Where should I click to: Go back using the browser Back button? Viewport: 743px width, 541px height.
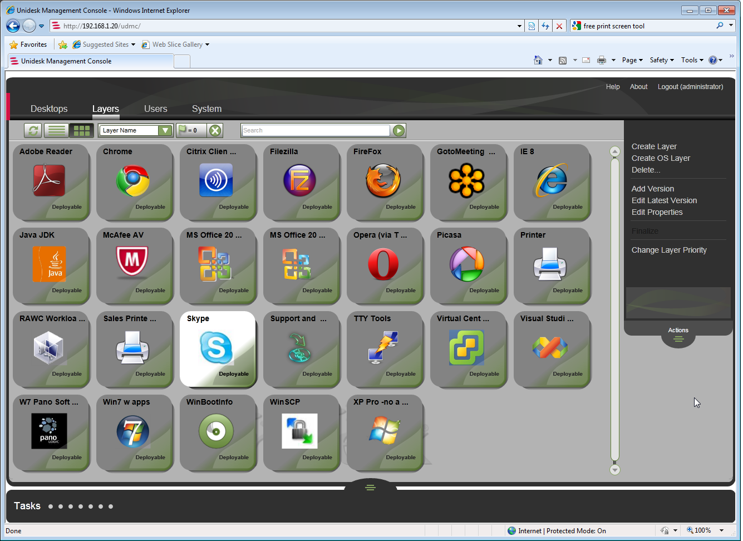tap(13, 26)
